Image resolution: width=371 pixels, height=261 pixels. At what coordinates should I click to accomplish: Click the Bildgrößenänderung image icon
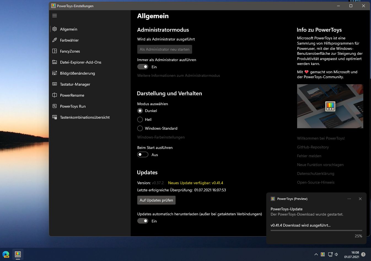click(x=55, y=73)
